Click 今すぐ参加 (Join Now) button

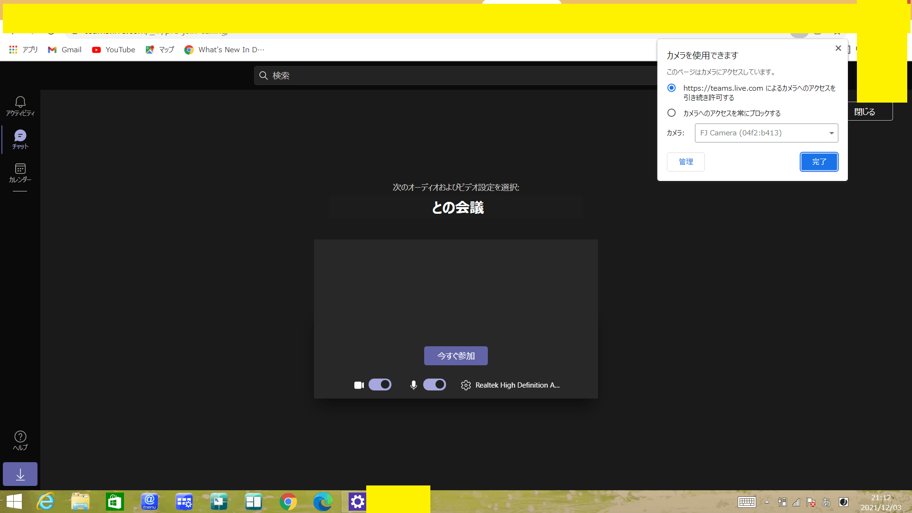pos(456,356)
